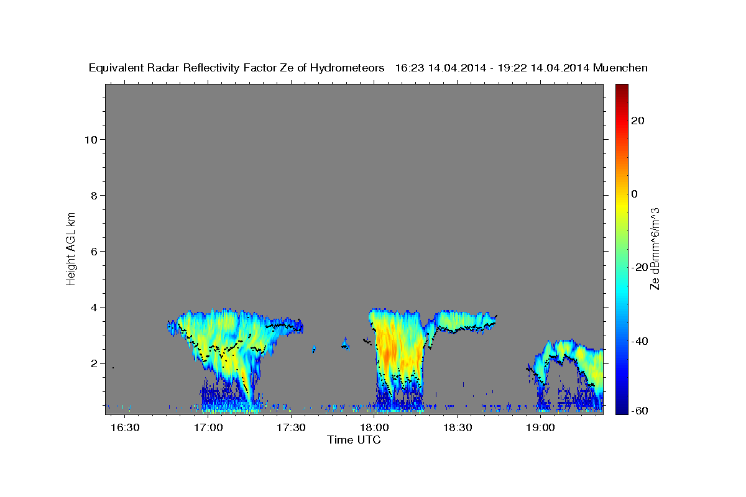This screenshot has width=746, height=497.
Task: Click the cloud echo right of 19:00
Action: click(x=569, y=373)
